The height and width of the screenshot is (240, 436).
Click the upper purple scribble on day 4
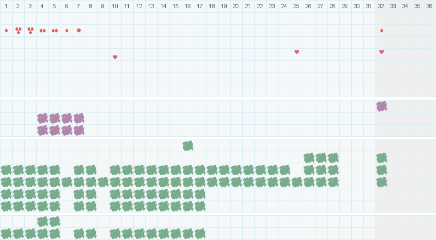pos(42,118)
